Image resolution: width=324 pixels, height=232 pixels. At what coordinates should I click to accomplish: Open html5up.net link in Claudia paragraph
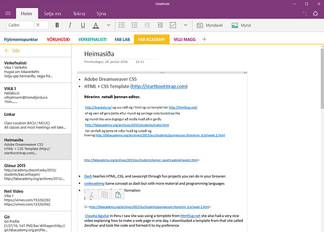(x=190, y=216)
